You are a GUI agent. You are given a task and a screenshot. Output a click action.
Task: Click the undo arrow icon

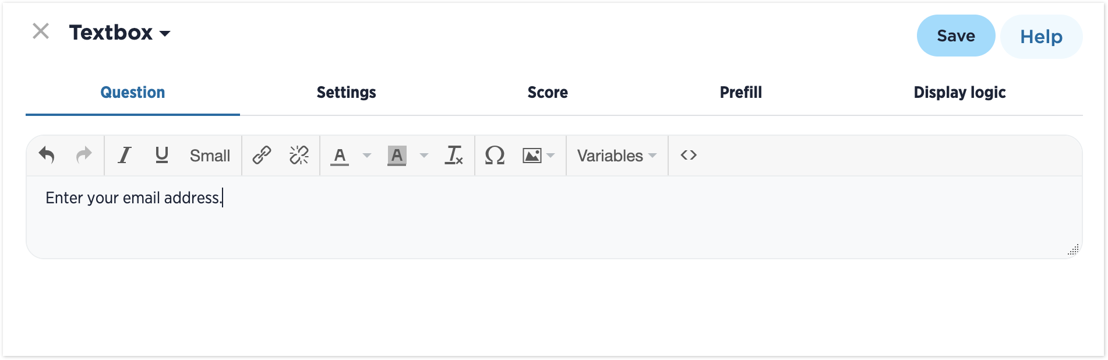tap(47, 155)
